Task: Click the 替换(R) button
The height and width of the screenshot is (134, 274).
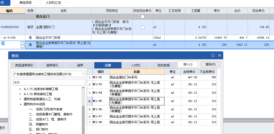Action: point(211,64)
